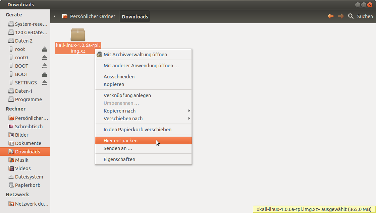
Task: Select Kopieren from context menu
Action: point(144,84)
